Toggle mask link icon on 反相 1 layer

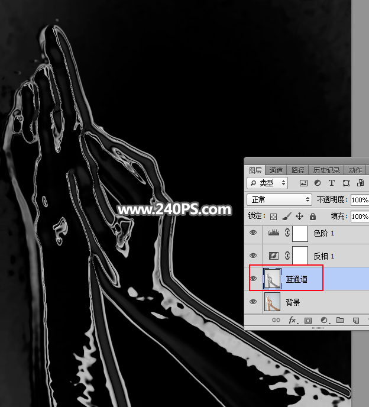[x=287, y=256]
